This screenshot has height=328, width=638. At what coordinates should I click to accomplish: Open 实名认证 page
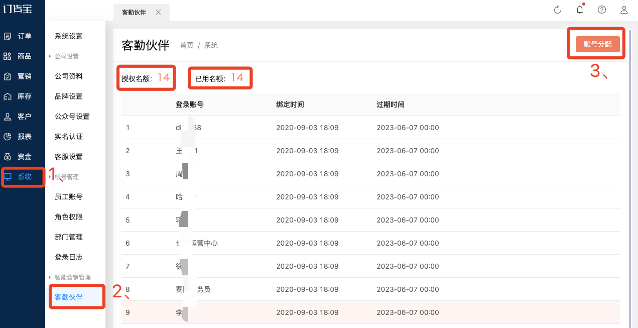(69, 137)
